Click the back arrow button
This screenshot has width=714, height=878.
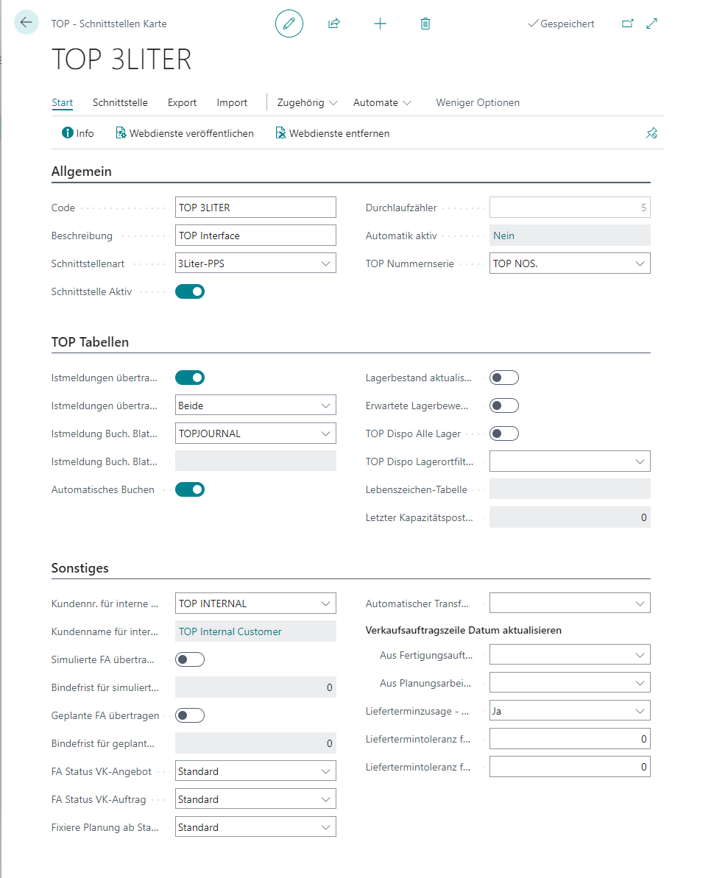(x=26, y=23)
